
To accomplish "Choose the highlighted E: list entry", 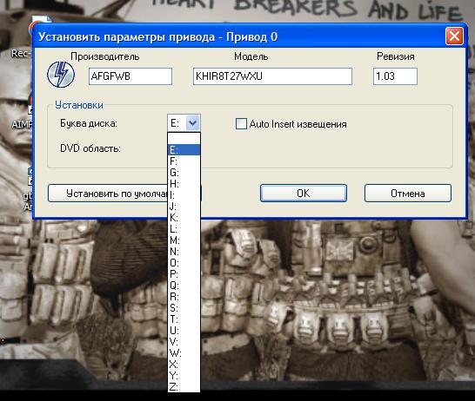I will click(184, 149).
